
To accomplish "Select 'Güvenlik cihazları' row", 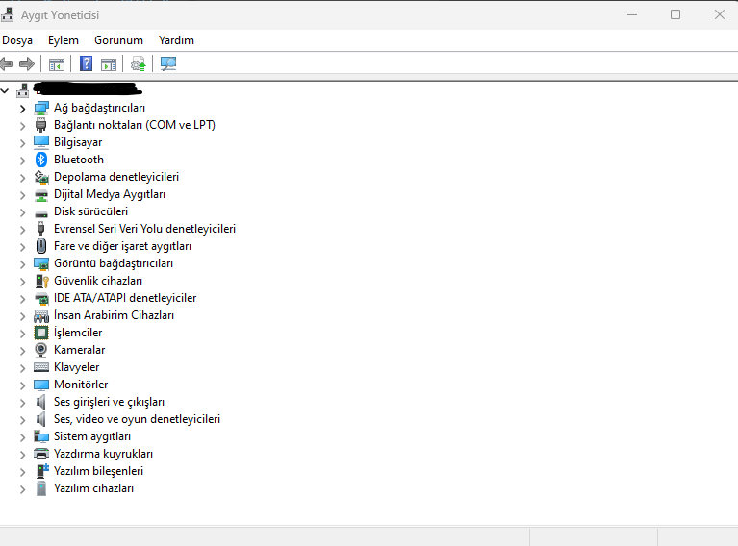I will (x=98, y=281).
